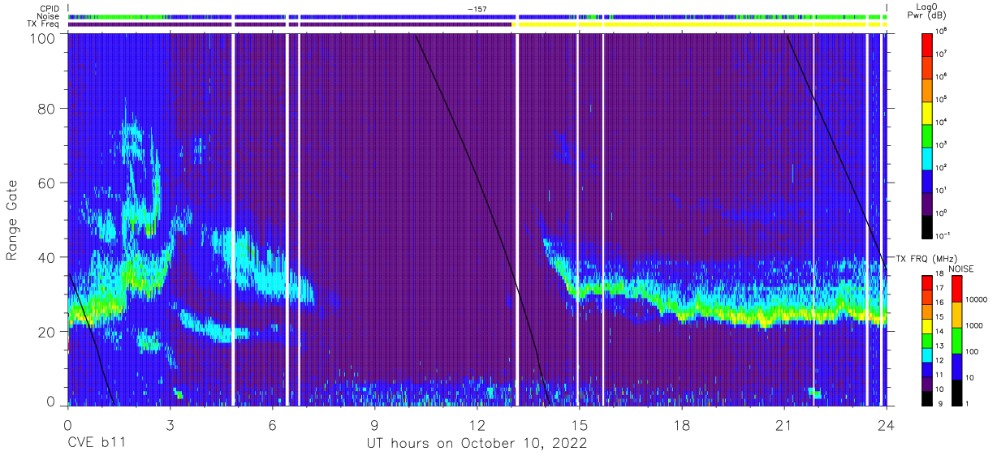This screenshot has height=460, width=997.
Task: Click the 'CPID' row label
Action: pos(48,8)
